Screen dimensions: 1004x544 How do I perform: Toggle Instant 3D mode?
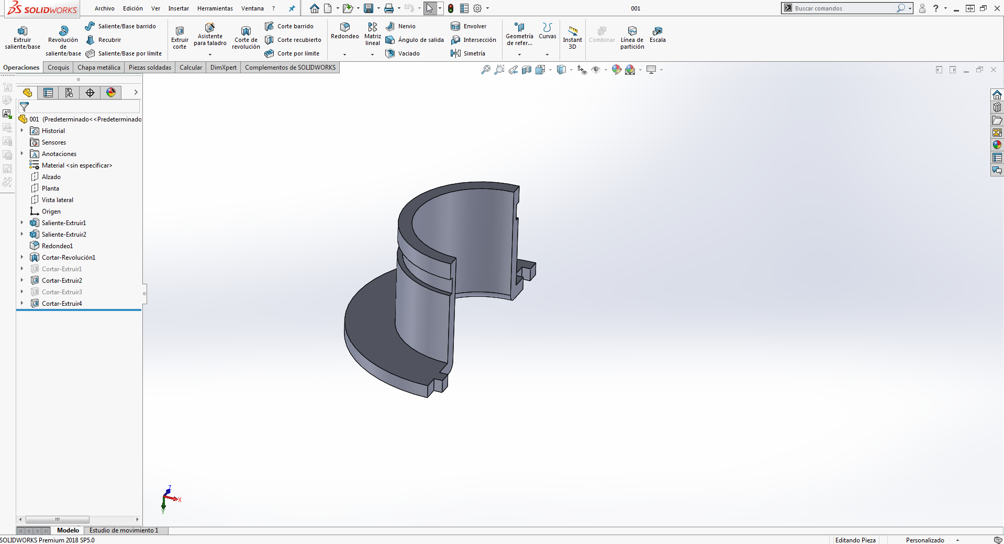pyautogui.click(x=572, y=37)
